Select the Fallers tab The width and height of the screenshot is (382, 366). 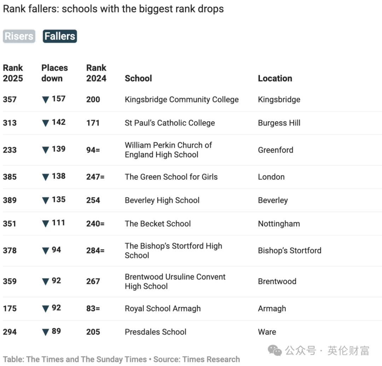click(60, 36)
